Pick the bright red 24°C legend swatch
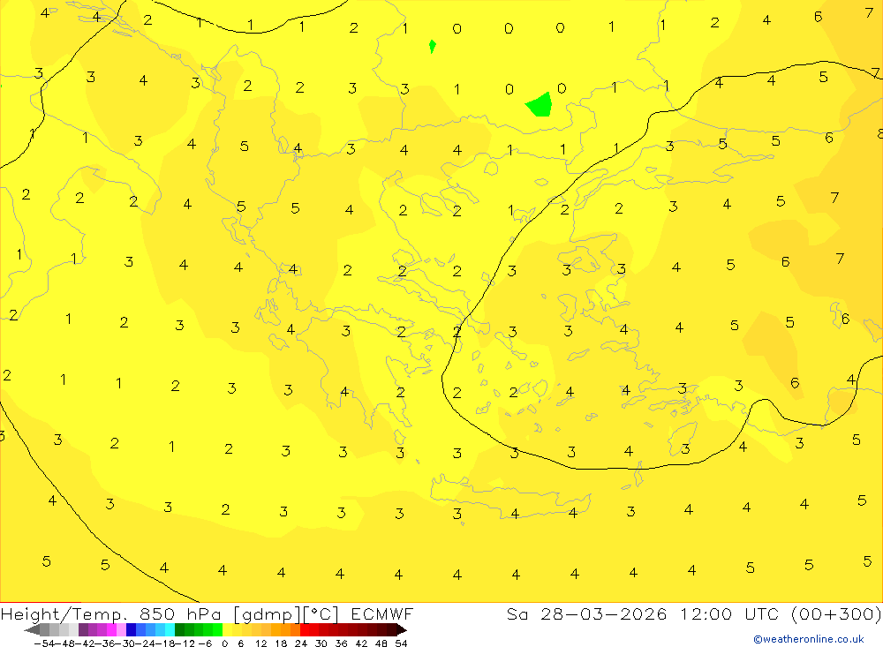 pos(305,629)
